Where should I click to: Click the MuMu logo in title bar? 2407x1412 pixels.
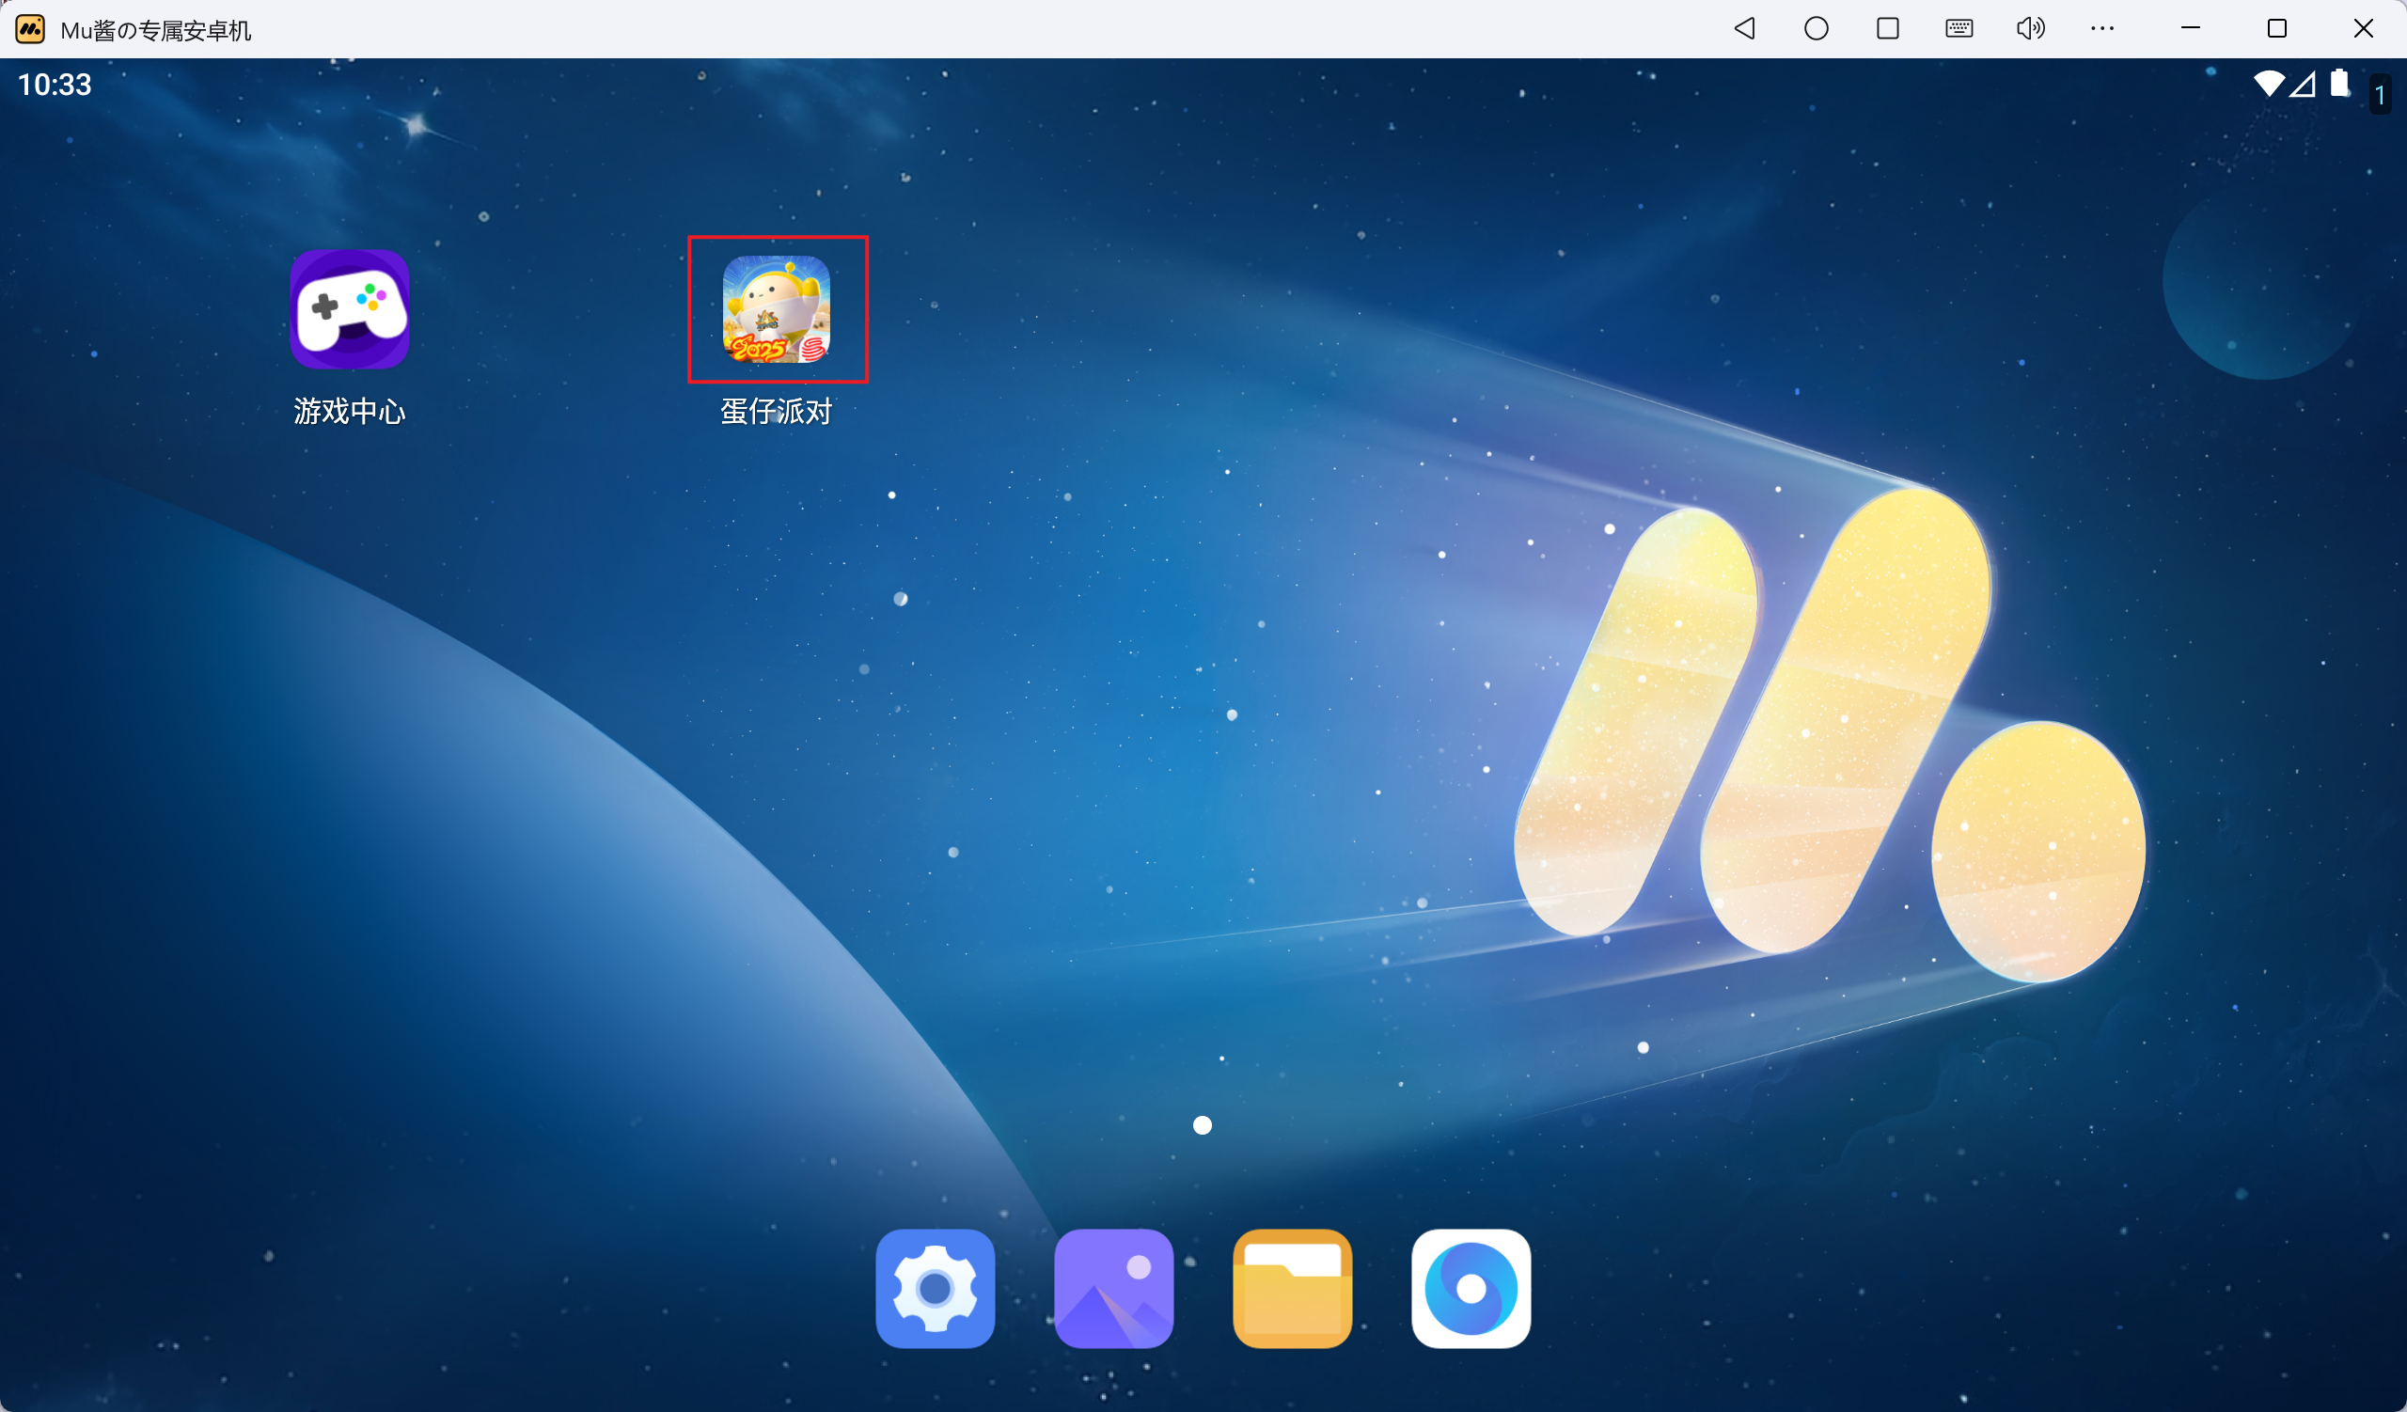(29, 29)
